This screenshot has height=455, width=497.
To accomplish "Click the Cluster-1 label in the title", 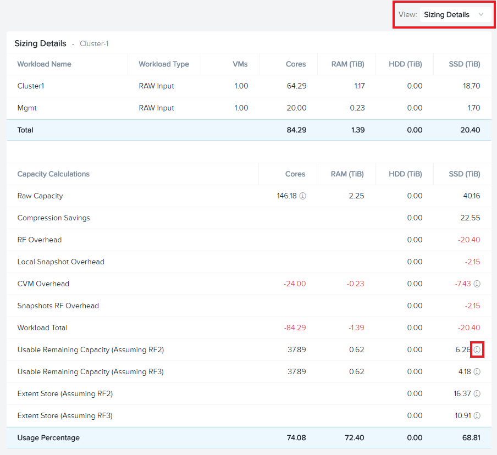I will (x=94, y=44).
